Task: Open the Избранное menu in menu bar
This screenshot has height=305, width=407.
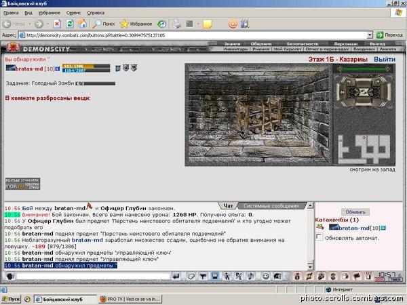Action: tap(49, 13)
